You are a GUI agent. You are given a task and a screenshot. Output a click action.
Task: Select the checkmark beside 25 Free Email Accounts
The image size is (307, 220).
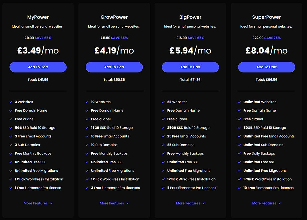point(163,136)
